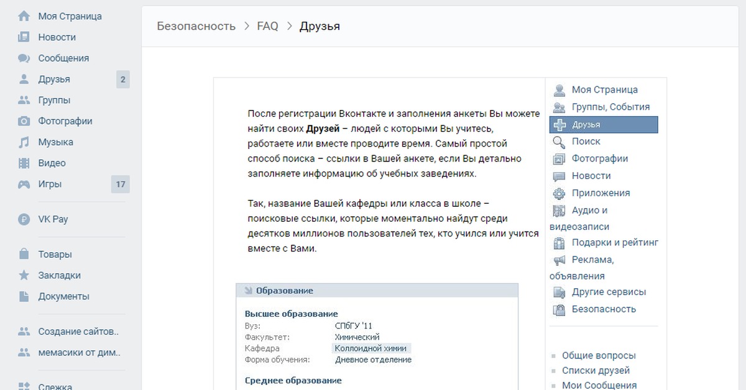
Task: Open Видео in the left sidebar
Action: pyautogui.click(x=52, y=163)
